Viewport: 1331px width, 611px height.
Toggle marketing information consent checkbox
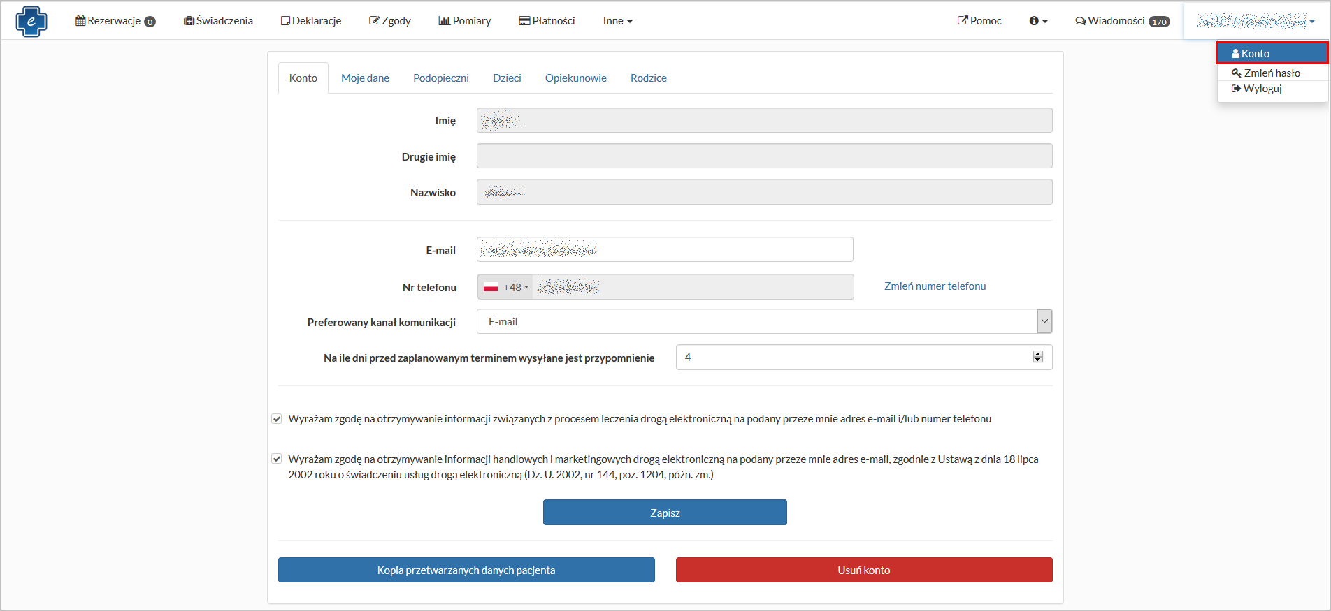[x=277, y=459]
